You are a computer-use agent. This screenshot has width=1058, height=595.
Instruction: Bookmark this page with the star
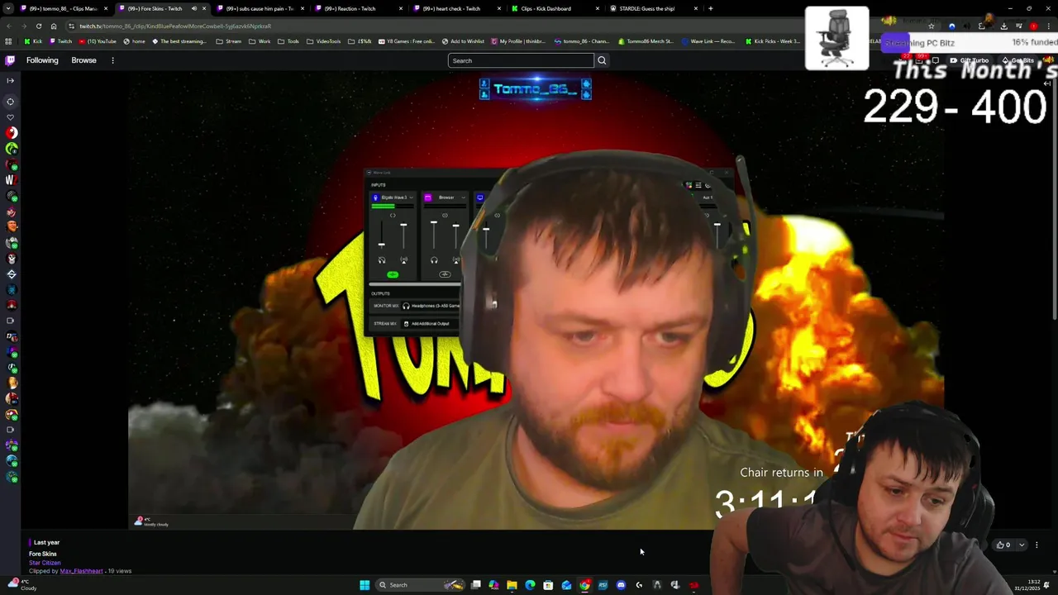pos(931,26)
